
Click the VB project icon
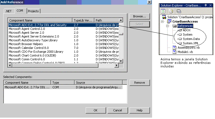(169, 21)
